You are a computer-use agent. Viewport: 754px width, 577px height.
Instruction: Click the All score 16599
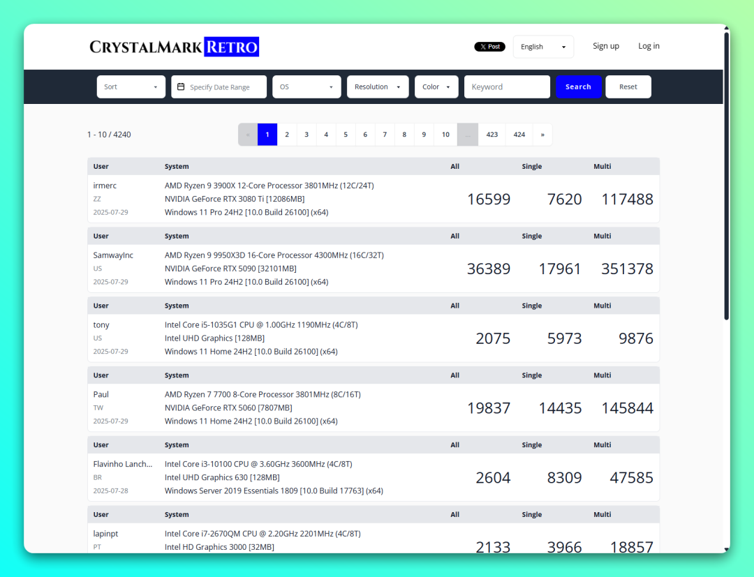[489, 200]
